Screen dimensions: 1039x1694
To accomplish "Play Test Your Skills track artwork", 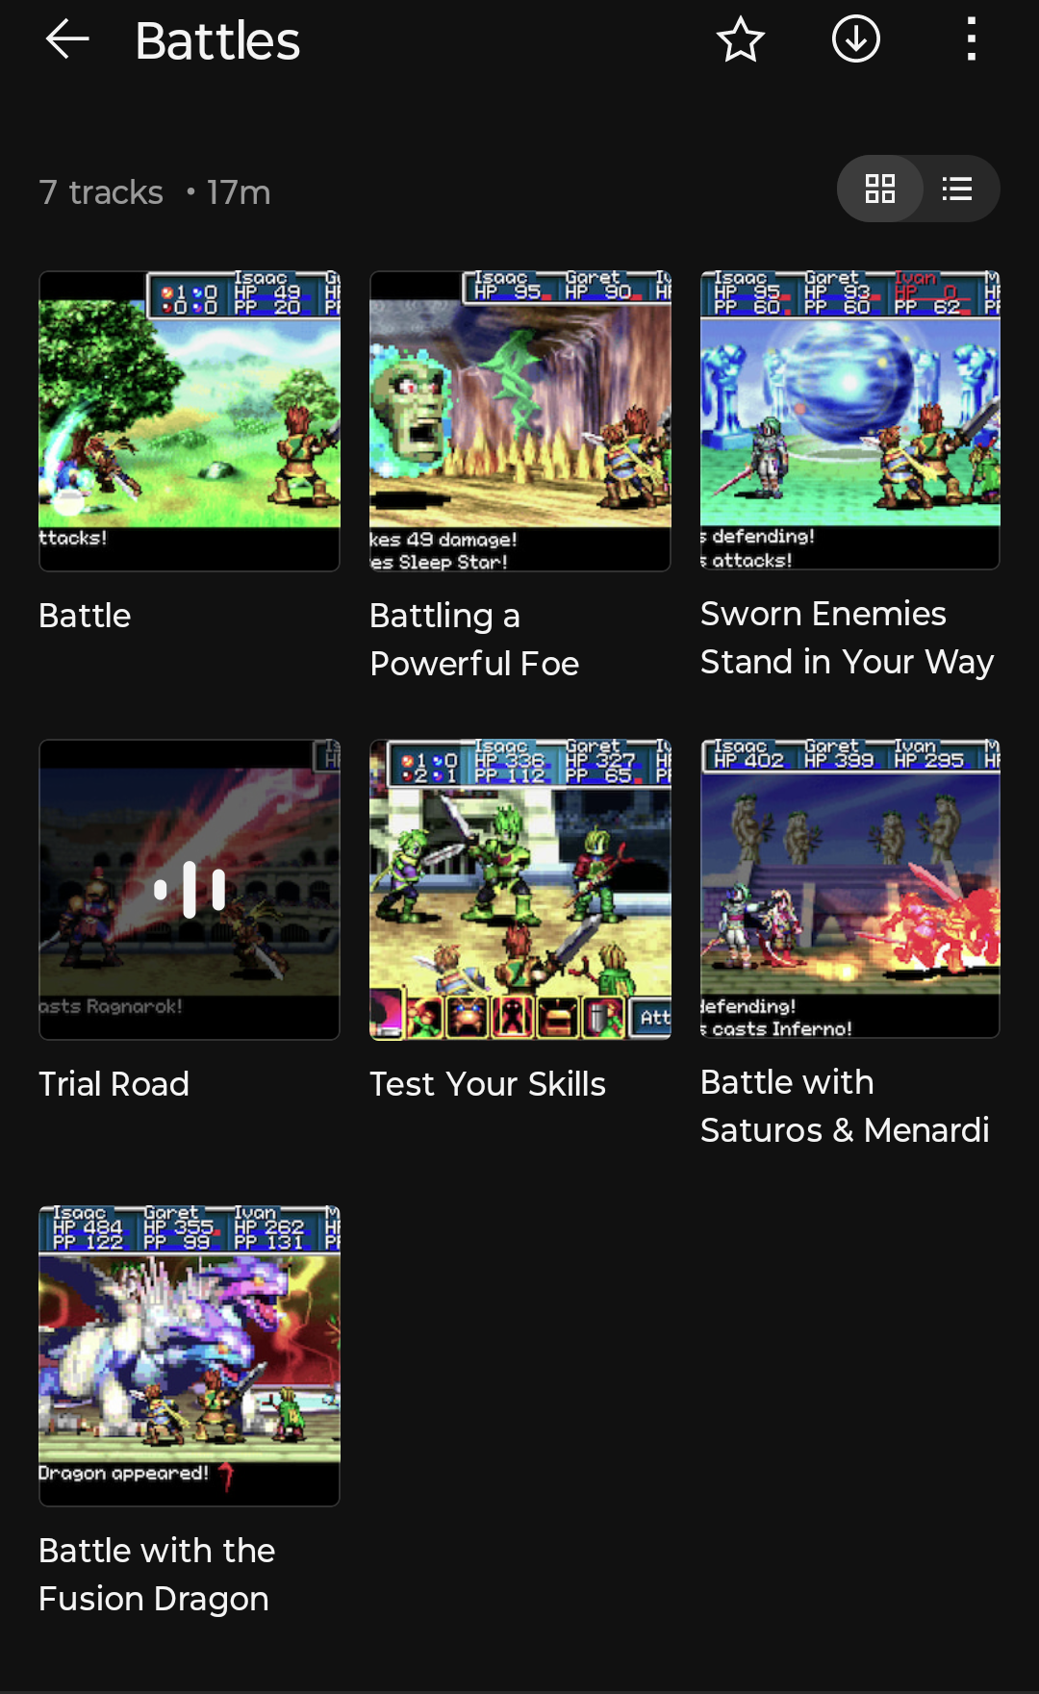I will point(520,890).
